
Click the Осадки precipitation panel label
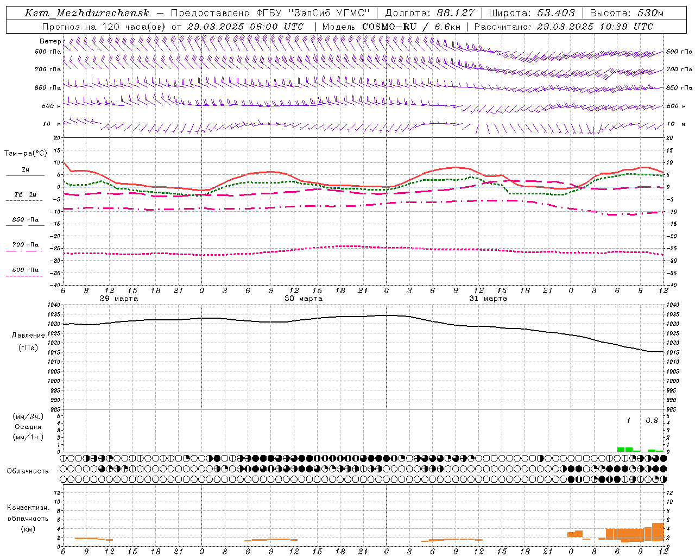(28, 427)
